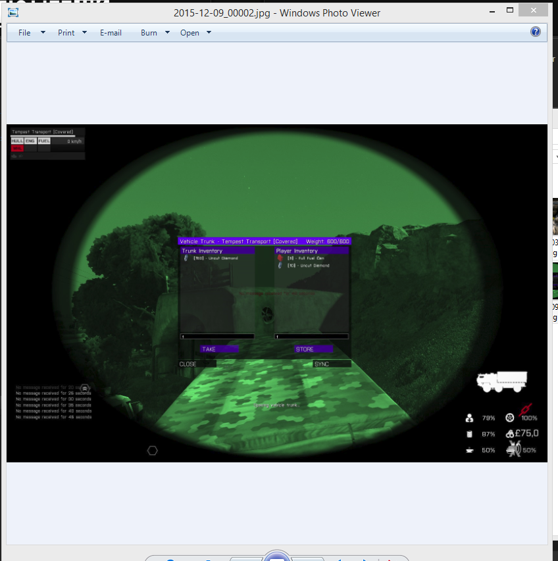This screenshot has height=561, width=558.
Task: Click the 79% health value
Action: [488, 418]
